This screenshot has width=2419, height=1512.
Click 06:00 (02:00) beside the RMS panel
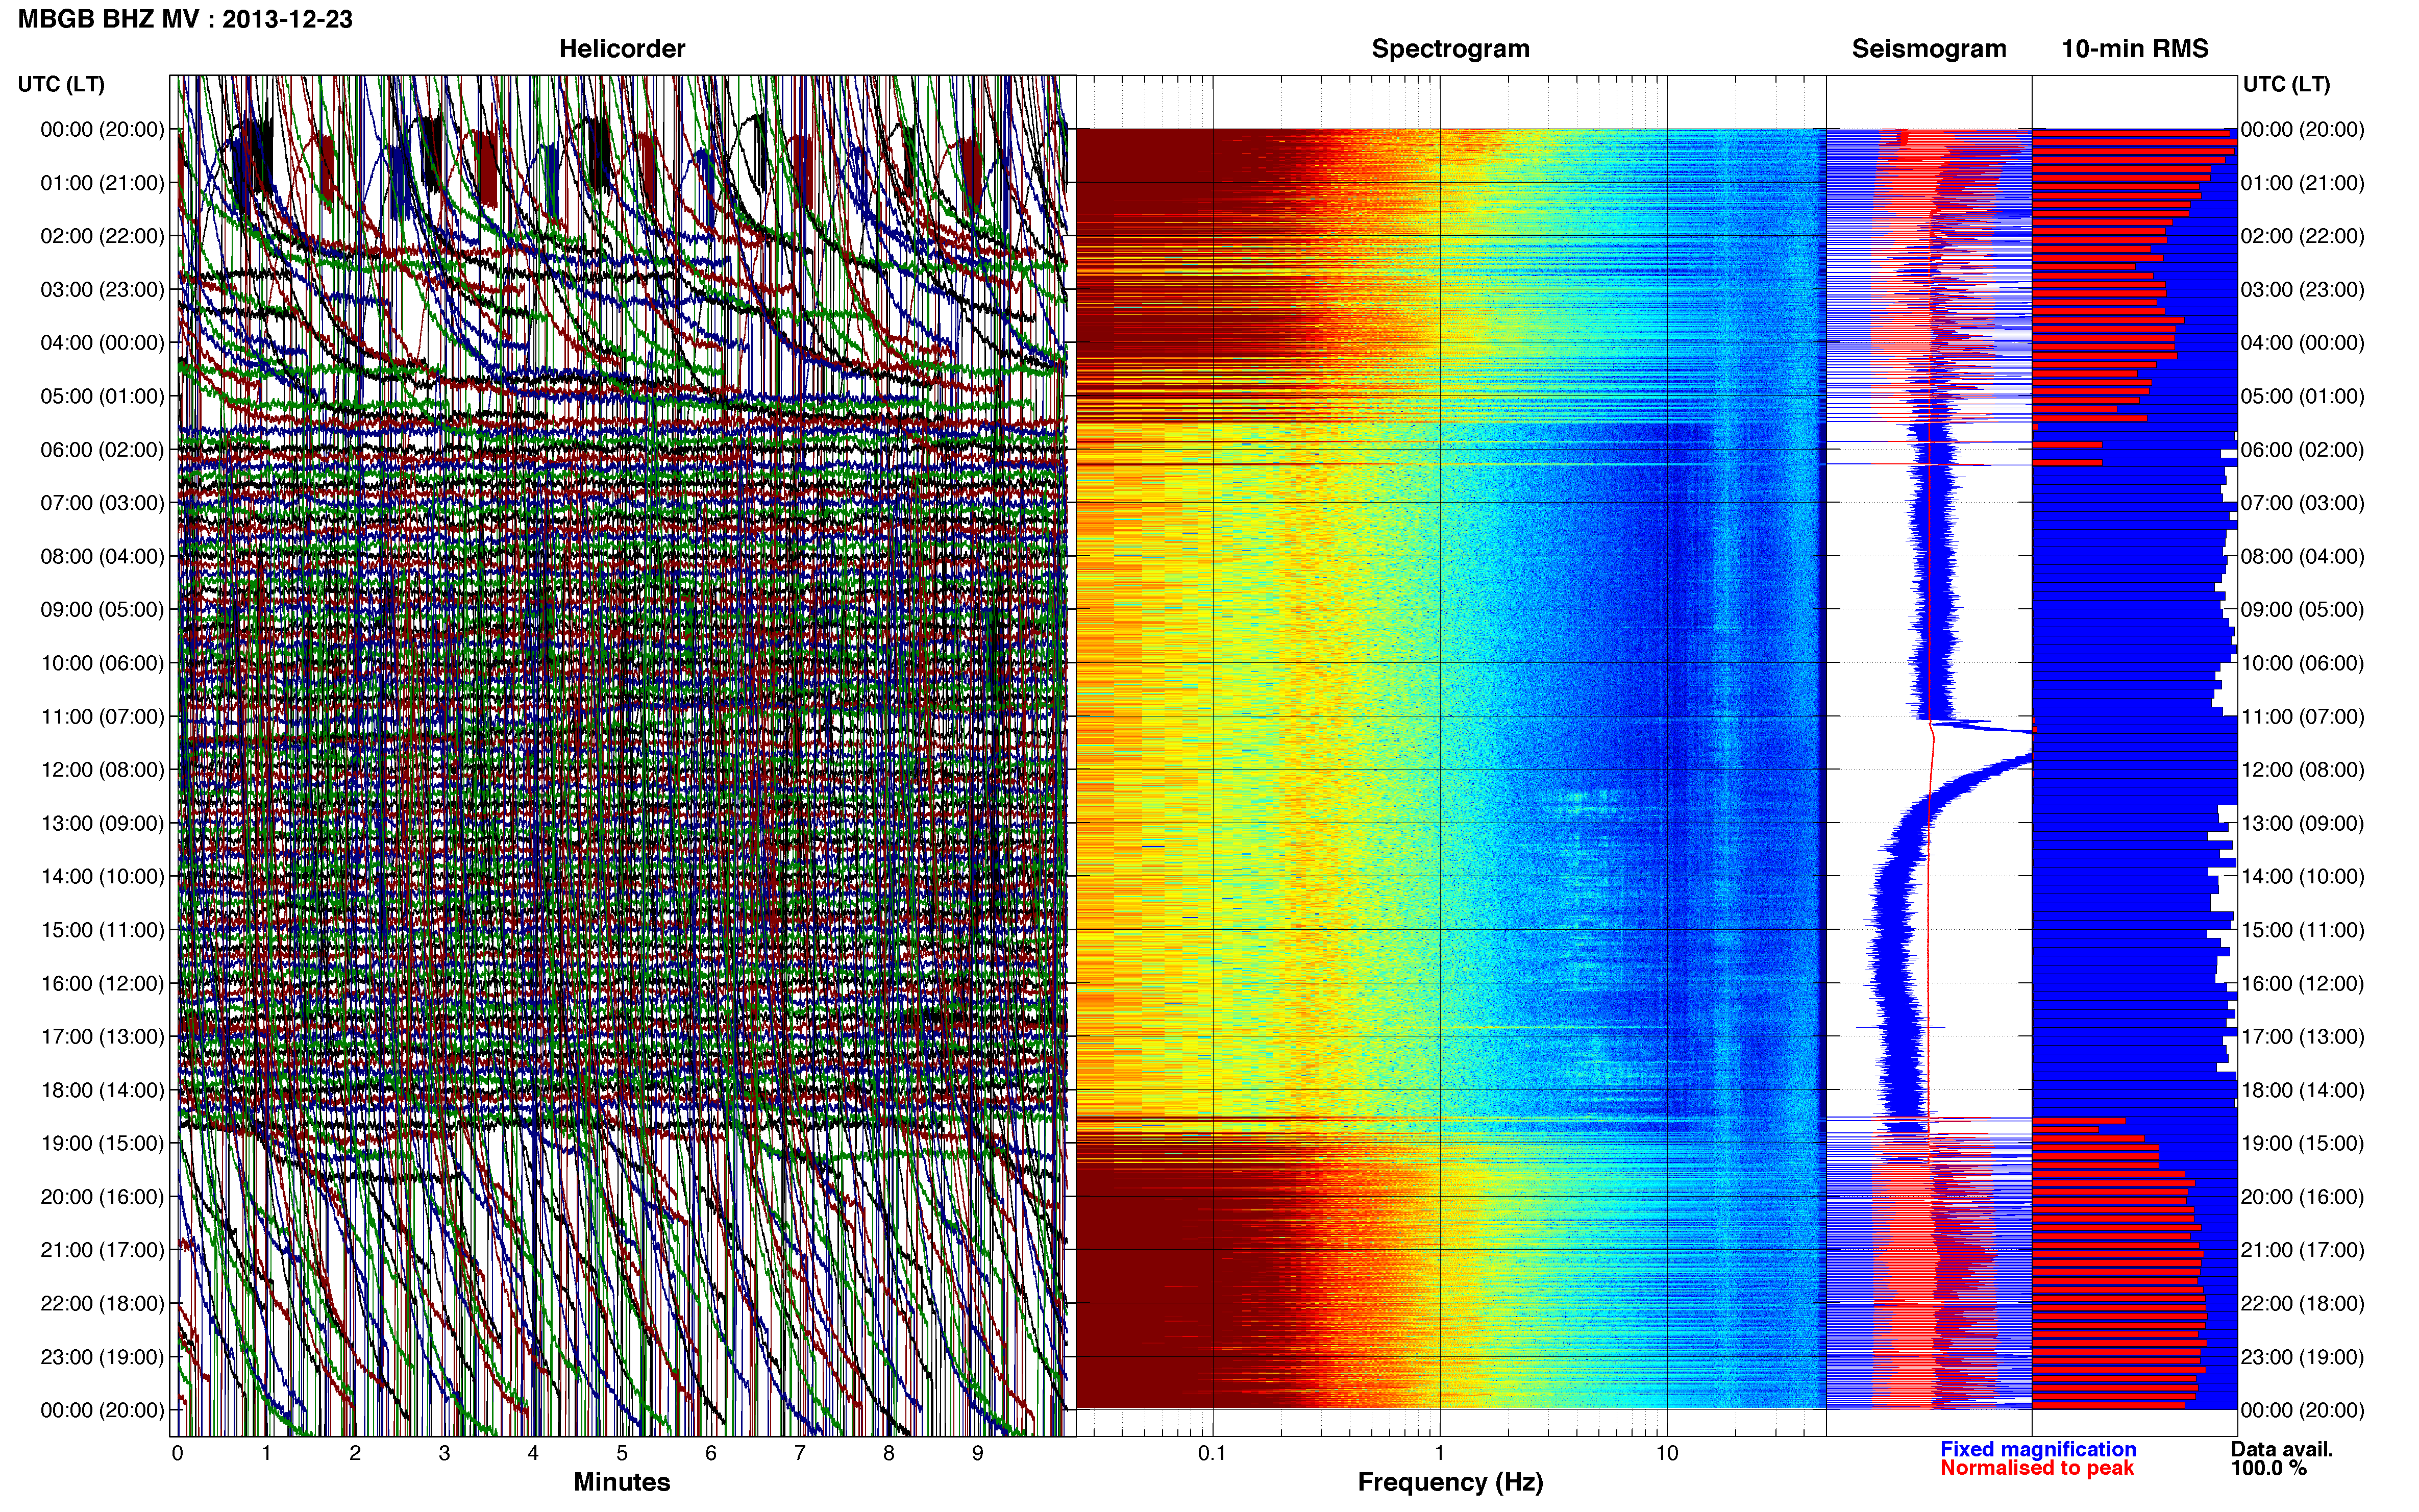[x=2303, y=450]
